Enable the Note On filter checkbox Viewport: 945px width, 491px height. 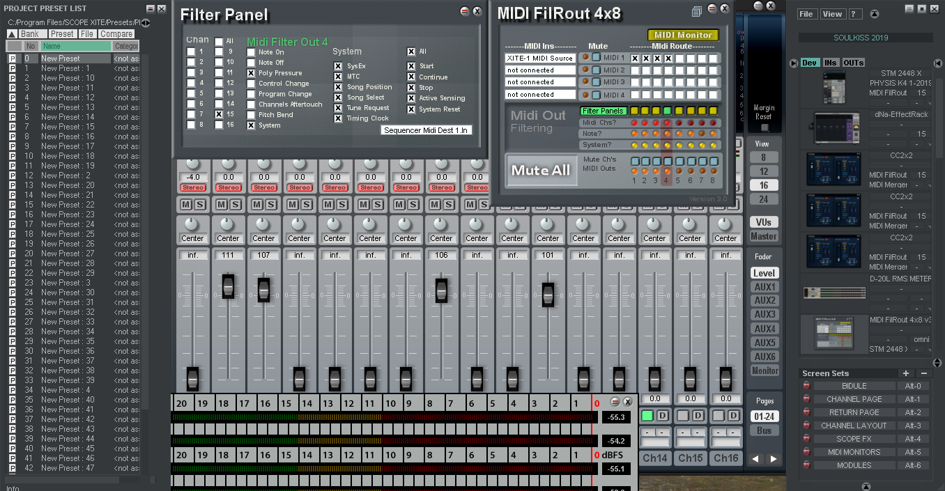coord(251,52)
